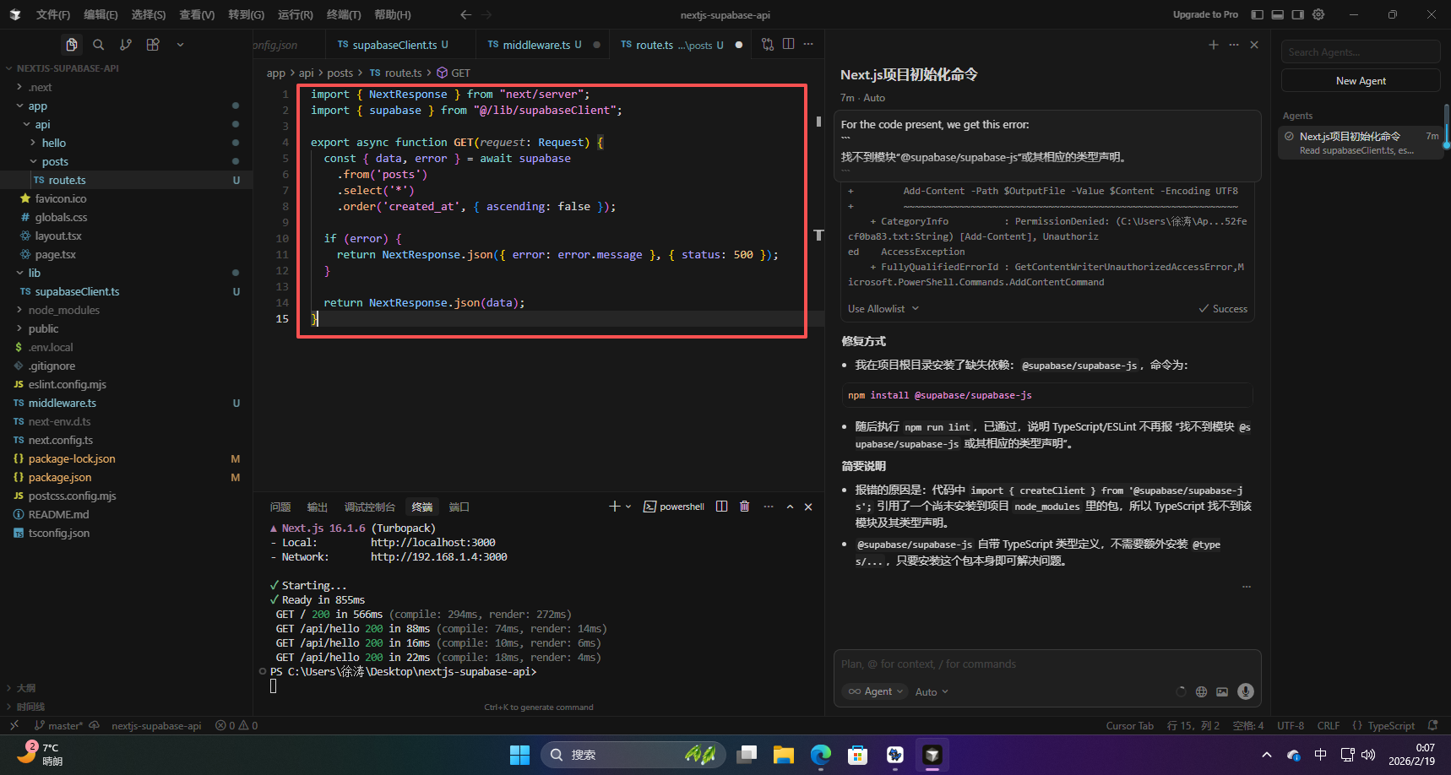Switch to the middleware.ts editor tab
1451x775 pixels.
click(535, 45)
